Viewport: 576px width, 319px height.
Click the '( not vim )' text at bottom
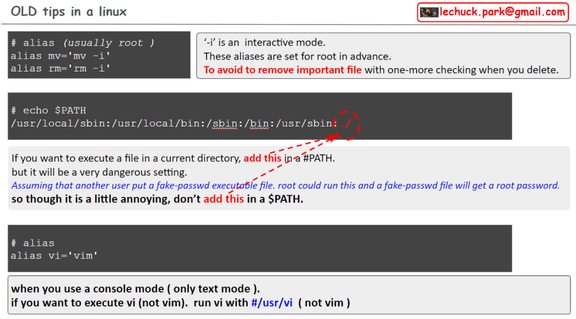pyautogui.click(x=324, y=303)
